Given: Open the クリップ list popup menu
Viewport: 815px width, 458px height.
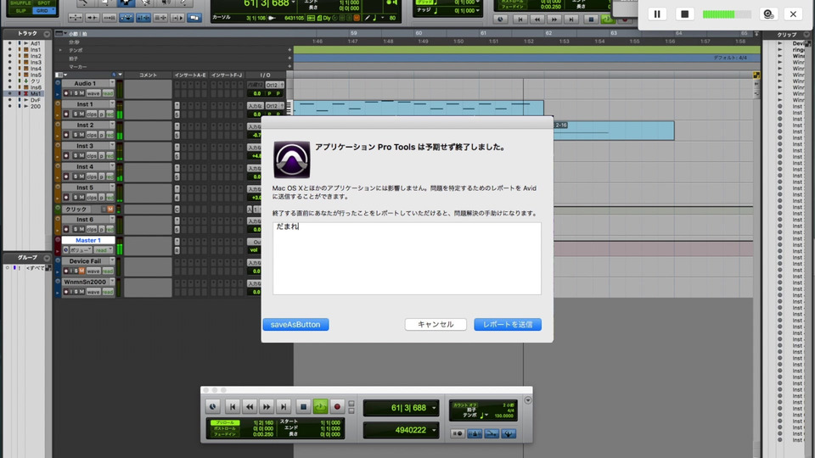Looking at the screenshot, I should coord(807,34).
